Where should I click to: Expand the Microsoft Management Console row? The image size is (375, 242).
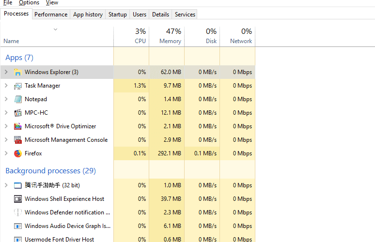6,140
